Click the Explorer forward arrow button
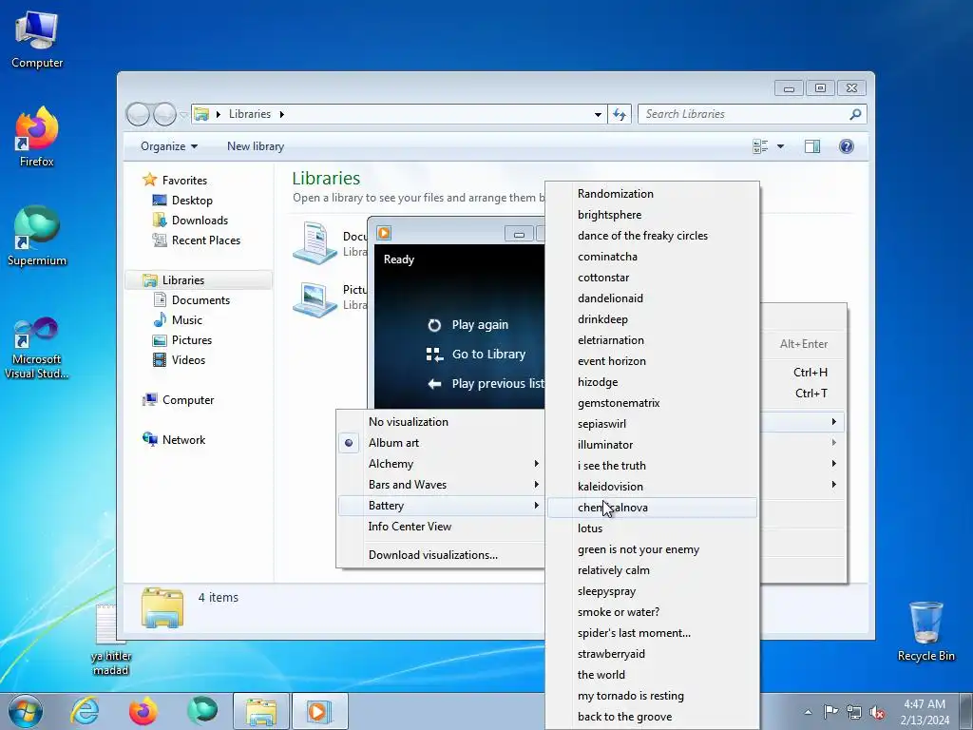This screenshot has height=730, width=973. click(x=164, y=114)
